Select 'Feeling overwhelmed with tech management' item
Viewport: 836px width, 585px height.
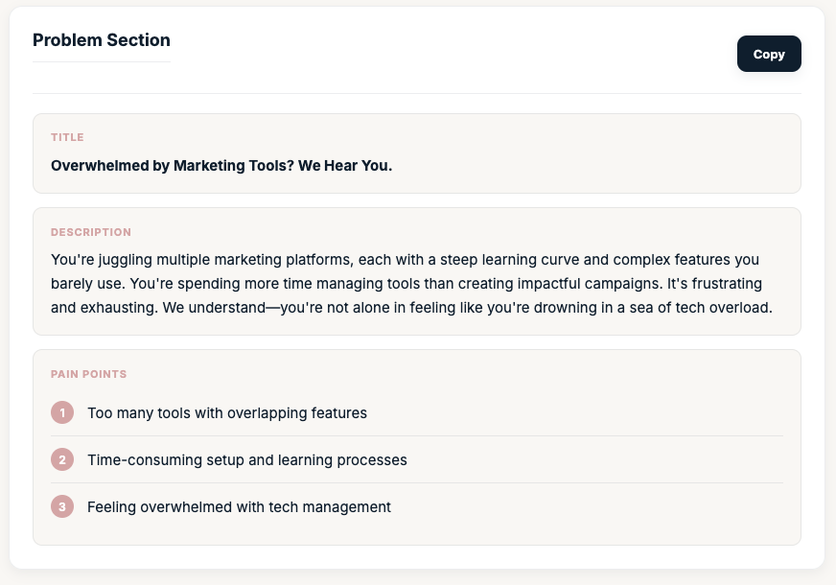(239, 507)
